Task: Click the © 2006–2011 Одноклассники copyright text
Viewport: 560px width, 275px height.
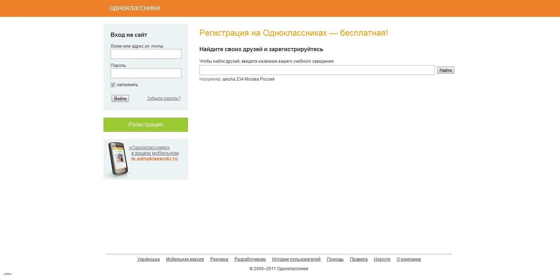Action: pyautogui.click(x=279, y=269)
